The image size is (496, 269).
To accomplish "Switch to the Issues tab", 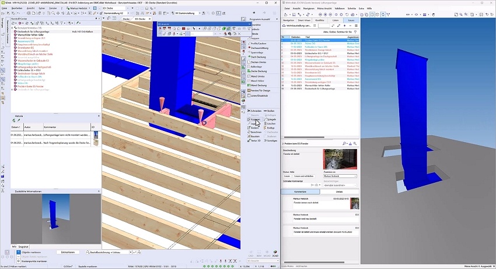I will point(351,20).
